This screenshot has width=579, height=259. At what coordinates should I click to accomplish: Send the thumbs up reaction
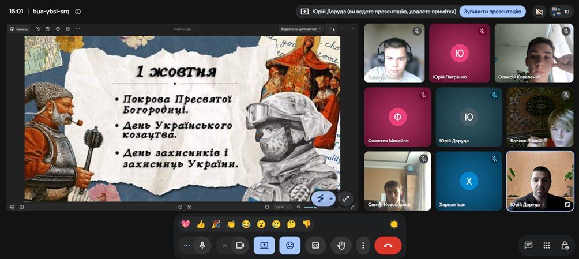coord(201,224)
